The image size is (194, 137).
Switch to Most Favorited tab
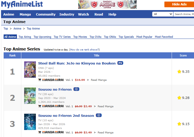[x=164, y=37]
